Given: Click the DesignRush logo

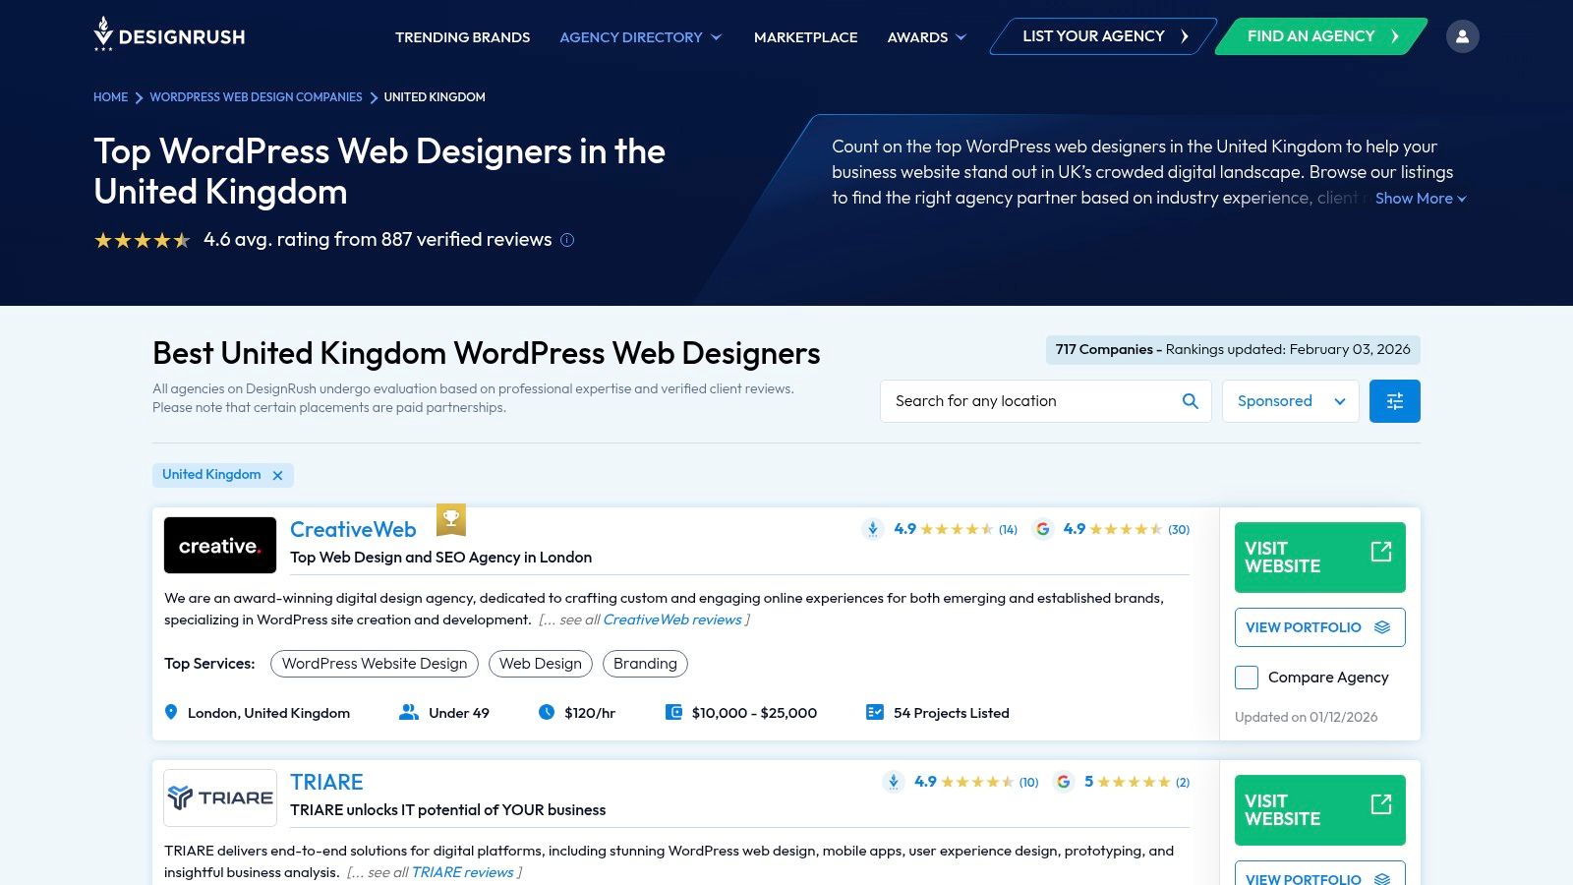Looking at the screenshot, I should [x=169, y=35].
